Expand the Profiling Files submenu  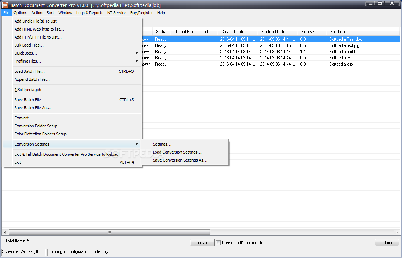[x=72, y=61]
